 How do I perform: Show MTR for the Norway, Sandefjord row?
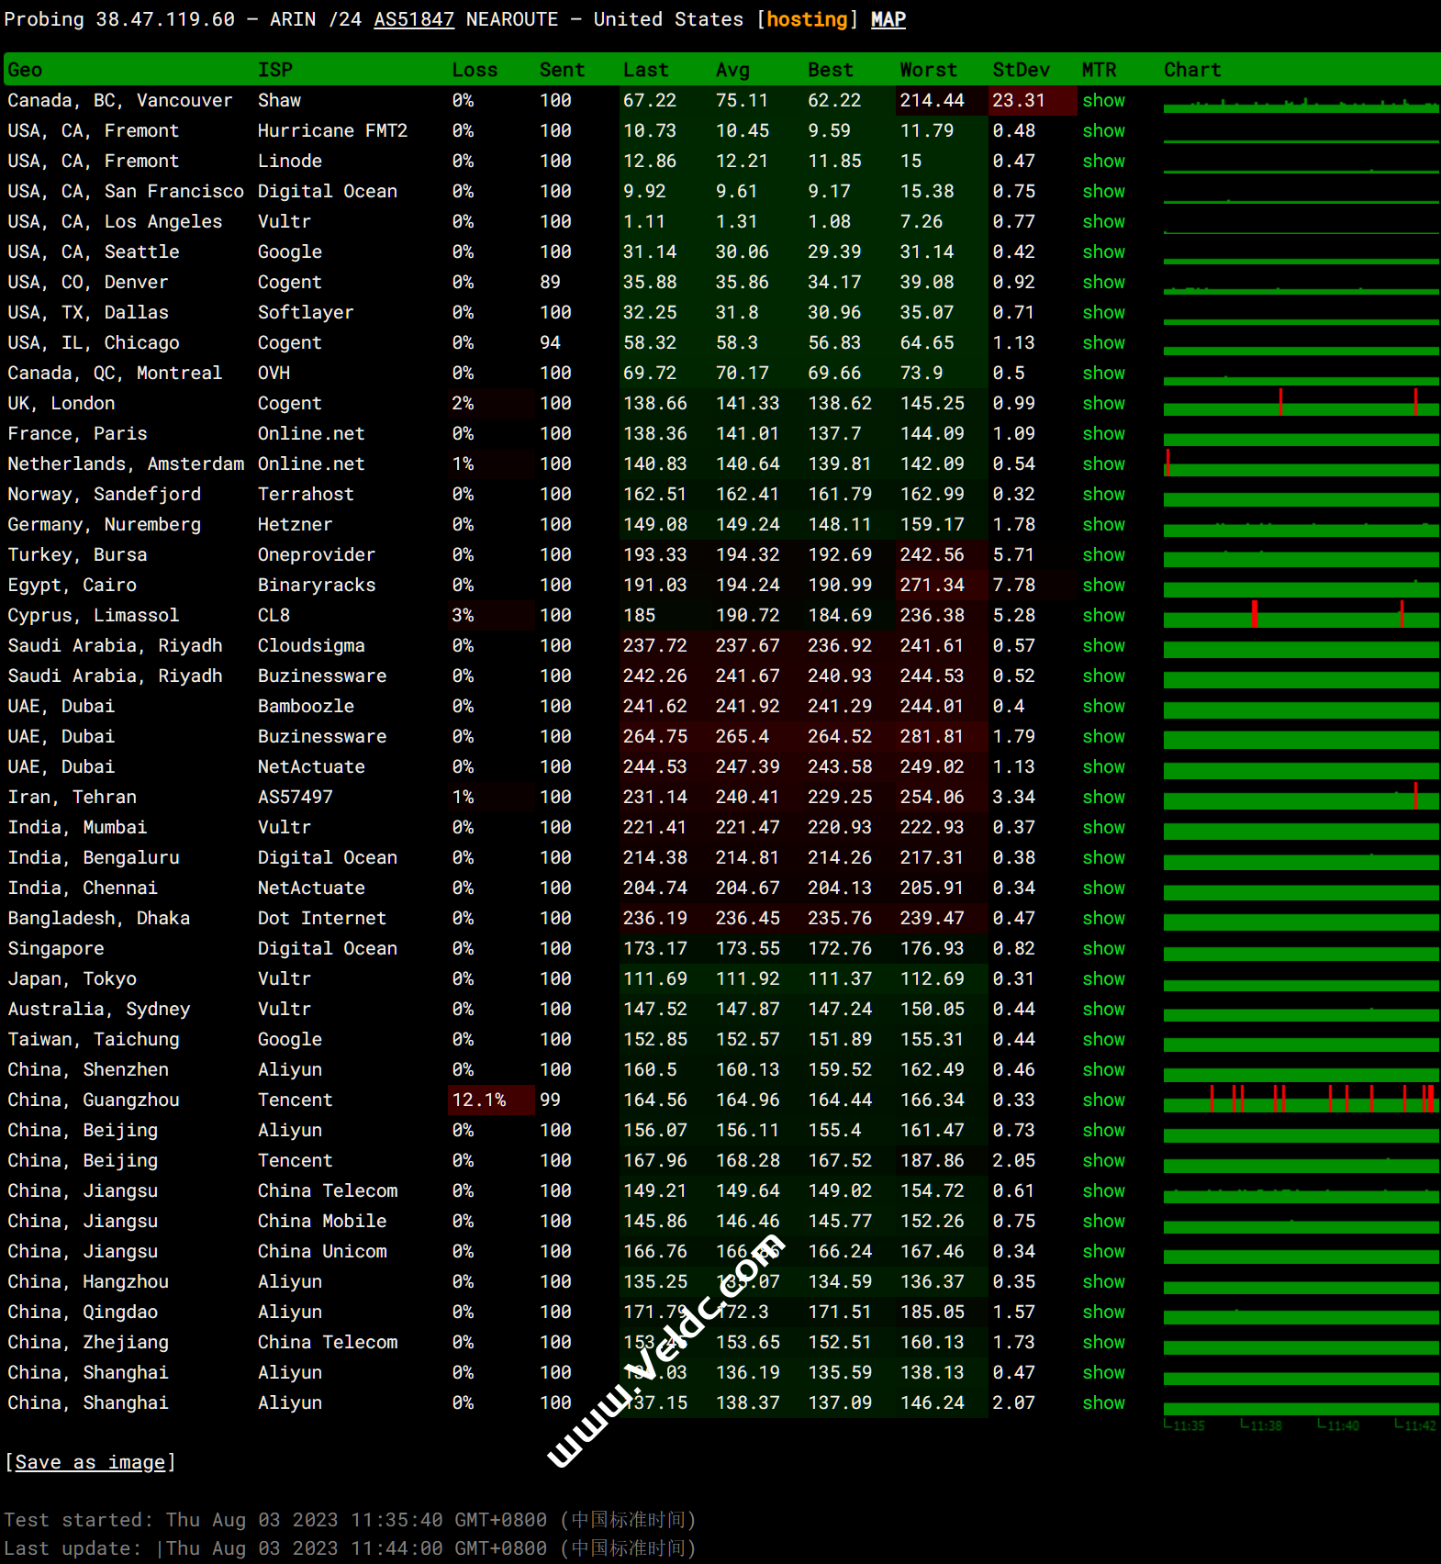(1103, 494)
